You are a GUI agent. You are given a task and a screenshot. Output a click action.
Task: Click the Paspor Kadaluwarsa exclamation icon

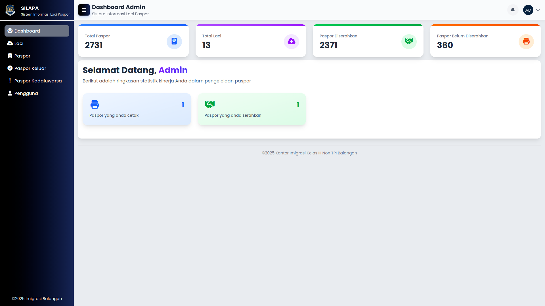tap(10, 80)
